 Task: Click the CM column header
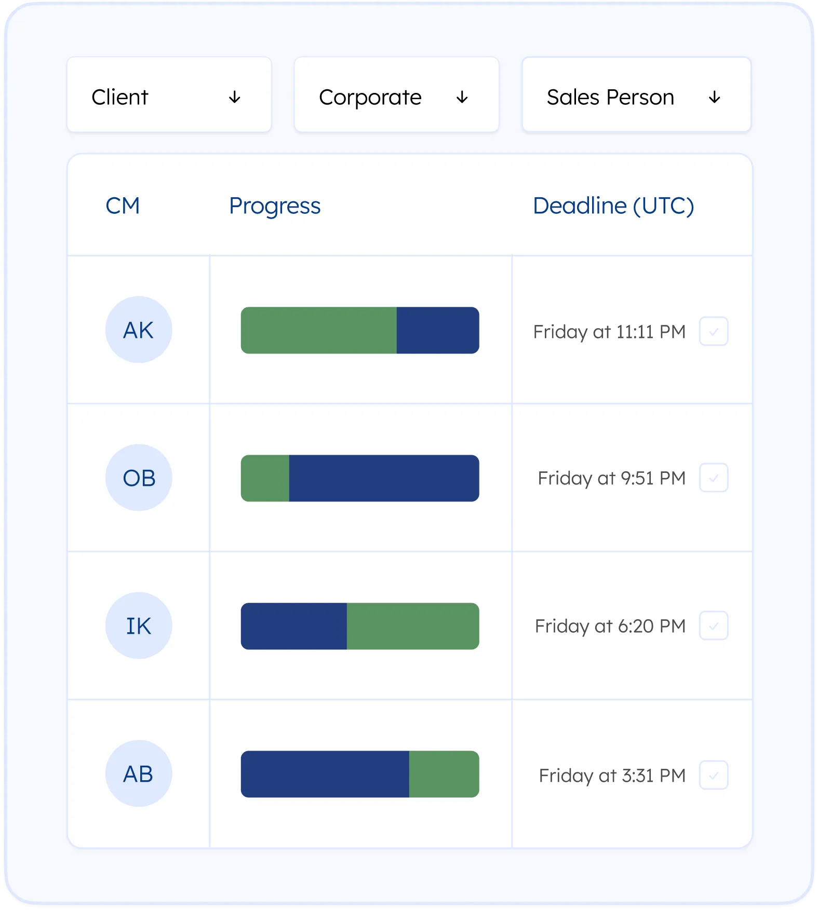coord(123,206)
